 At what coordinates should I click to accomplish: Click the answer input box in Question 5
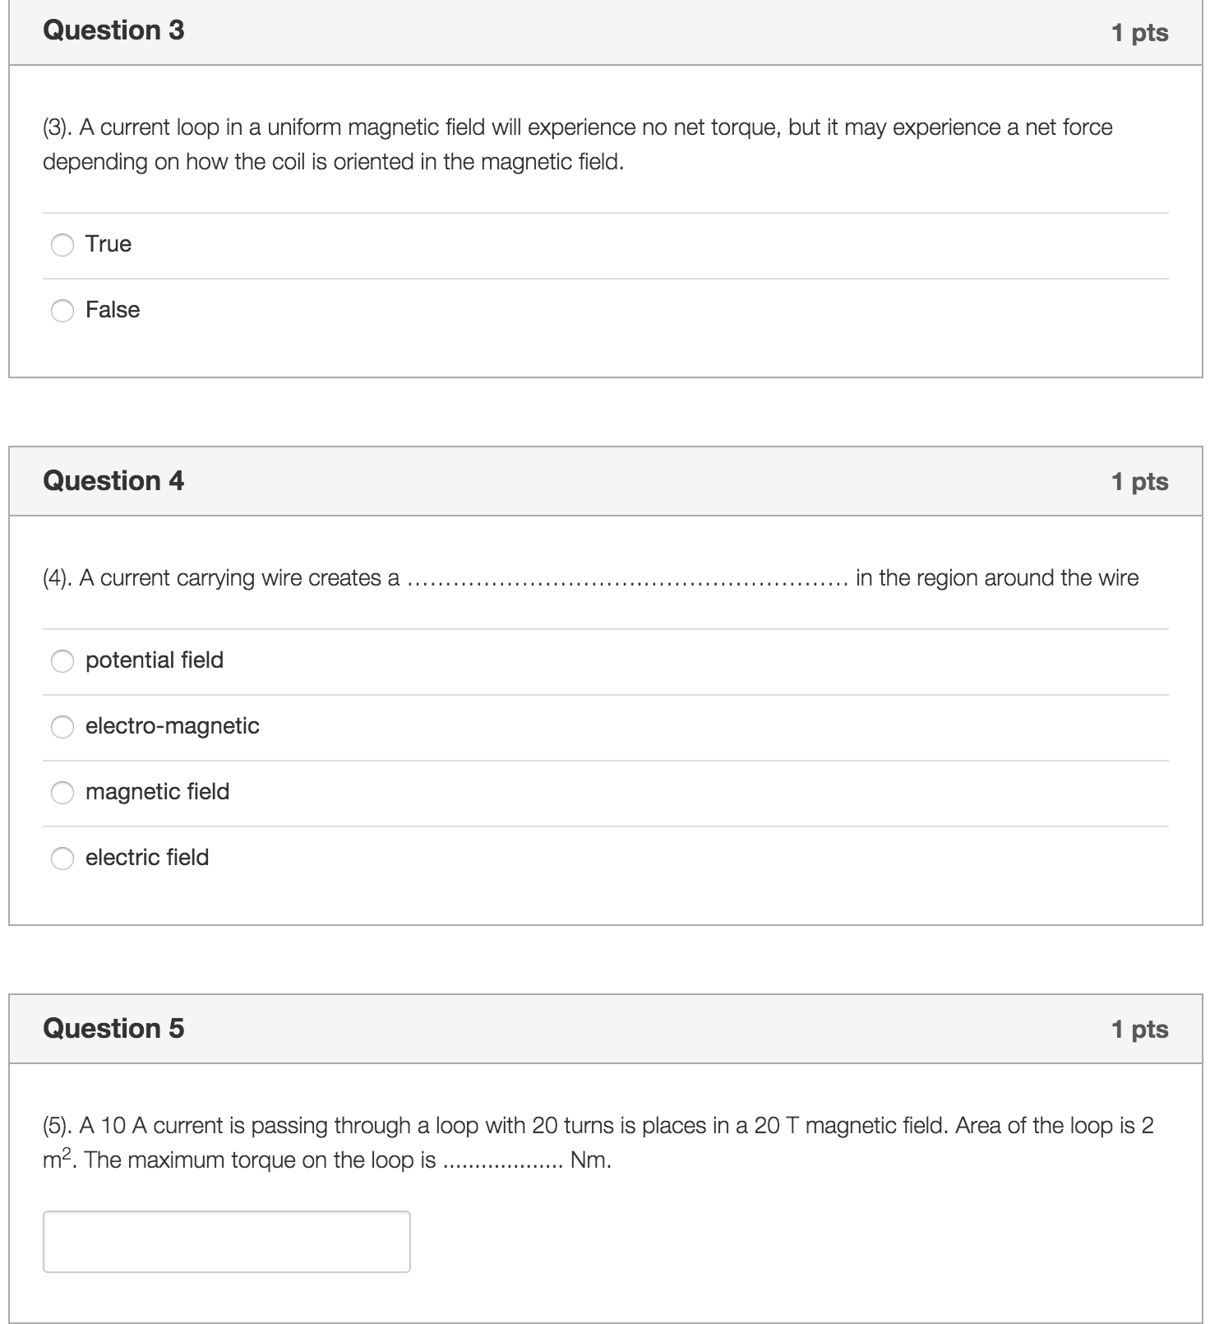click(x=225, y=1241)
